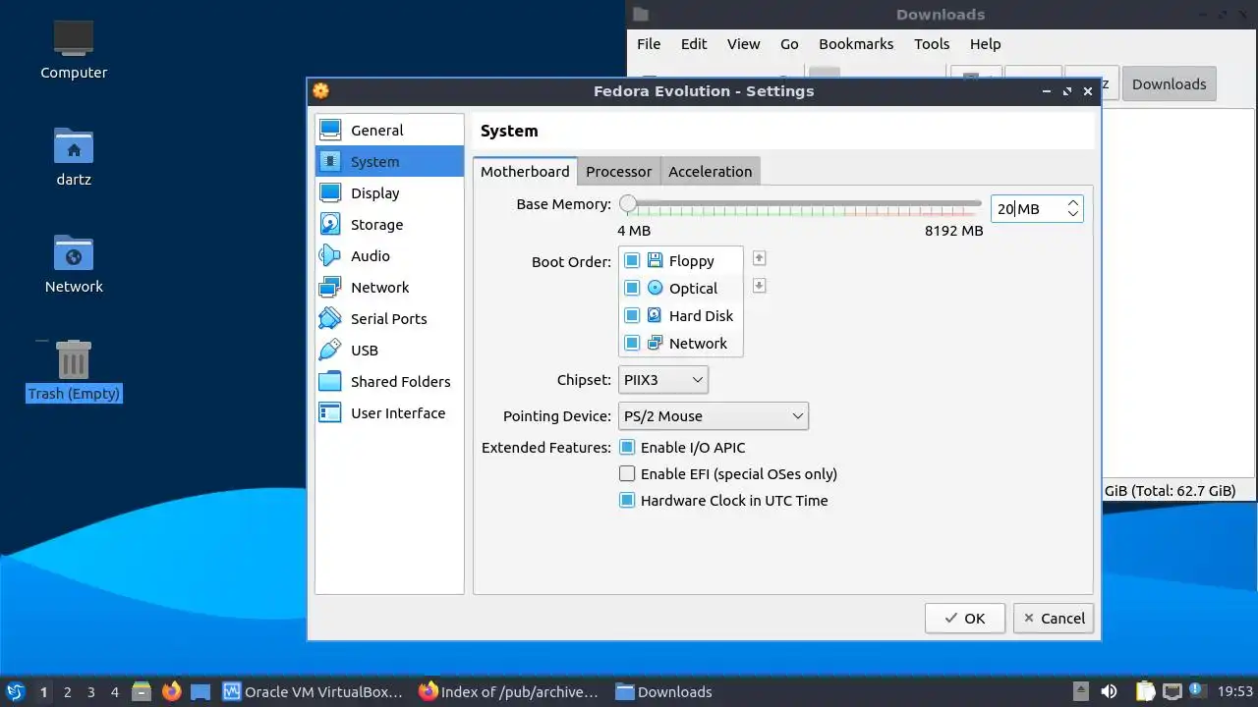Open the dartz home folder icon
The height and width of the screenshot is (707, 1258).
74,155
